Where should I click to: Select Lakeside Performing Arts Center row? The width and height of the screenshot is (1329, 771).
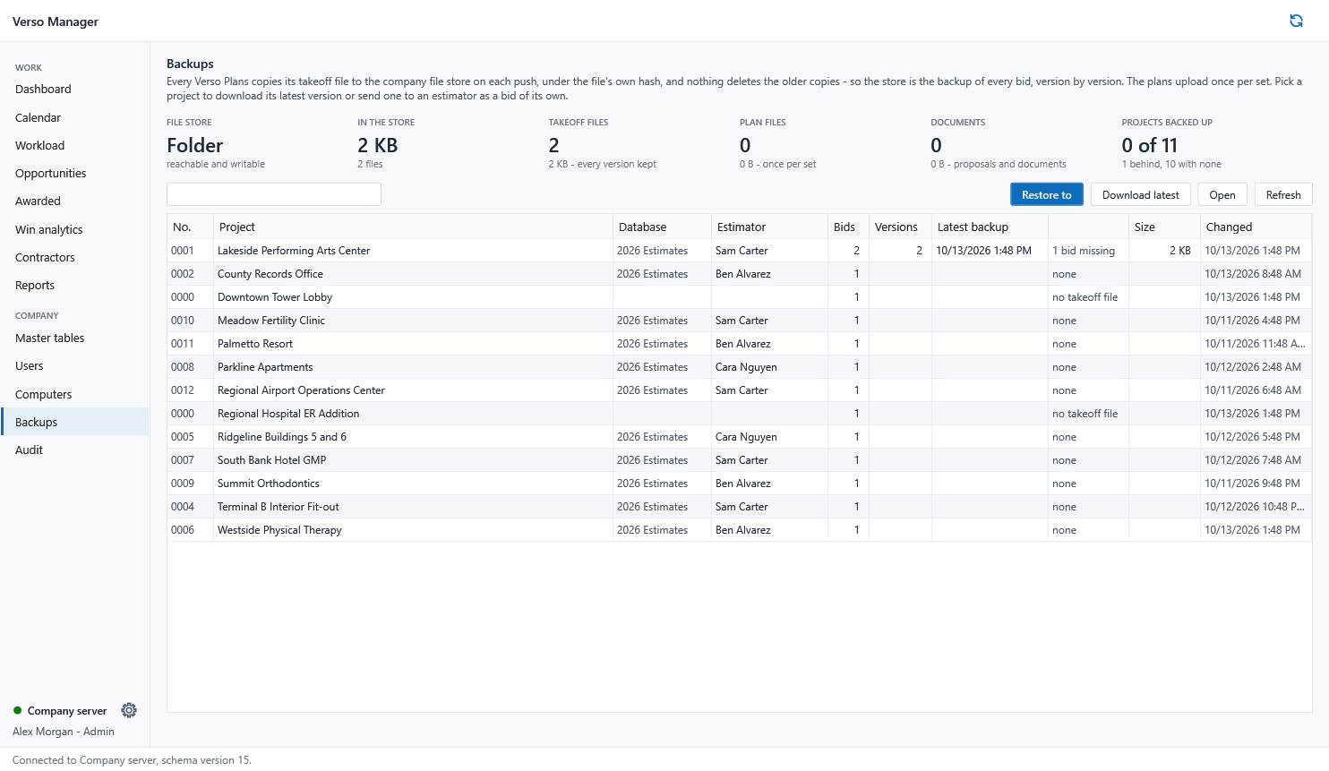tap(739, 251)
